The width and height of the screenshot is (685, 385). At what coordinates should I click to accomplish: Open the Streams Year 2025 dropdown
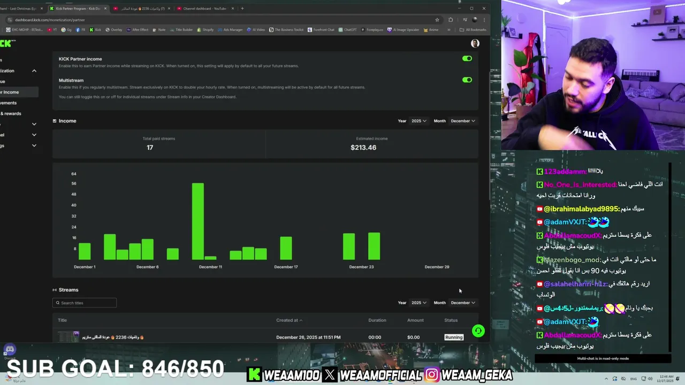419,303
